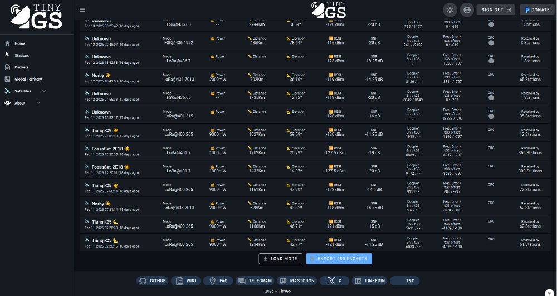The height and width of the screenshot is (296, 557).
Task: Open FossaSat-2E18 packet at 12:20:01
Action: [x=315, y=169]
